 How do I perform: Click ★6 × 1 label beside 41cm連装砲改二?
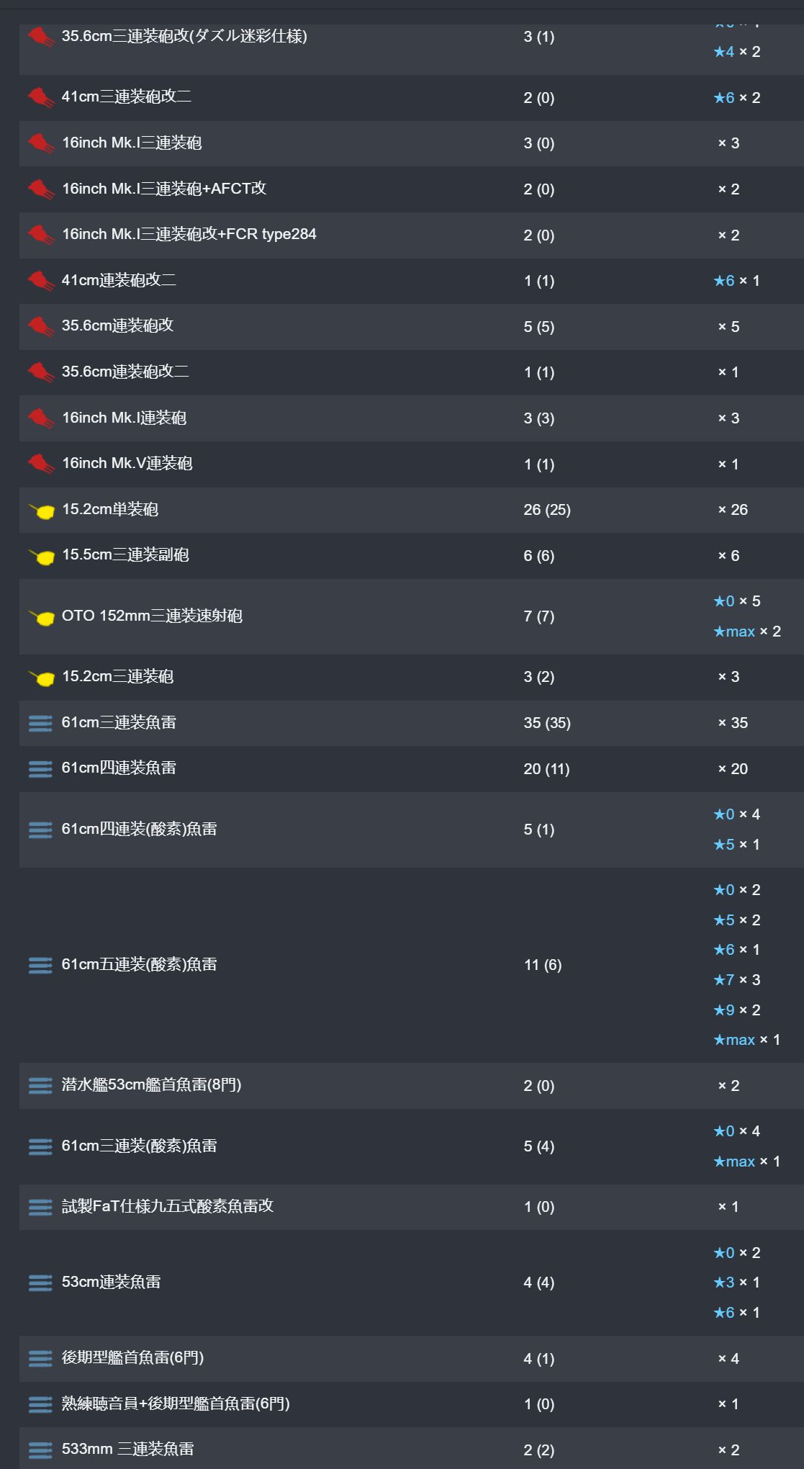click(x=736, y=281)
